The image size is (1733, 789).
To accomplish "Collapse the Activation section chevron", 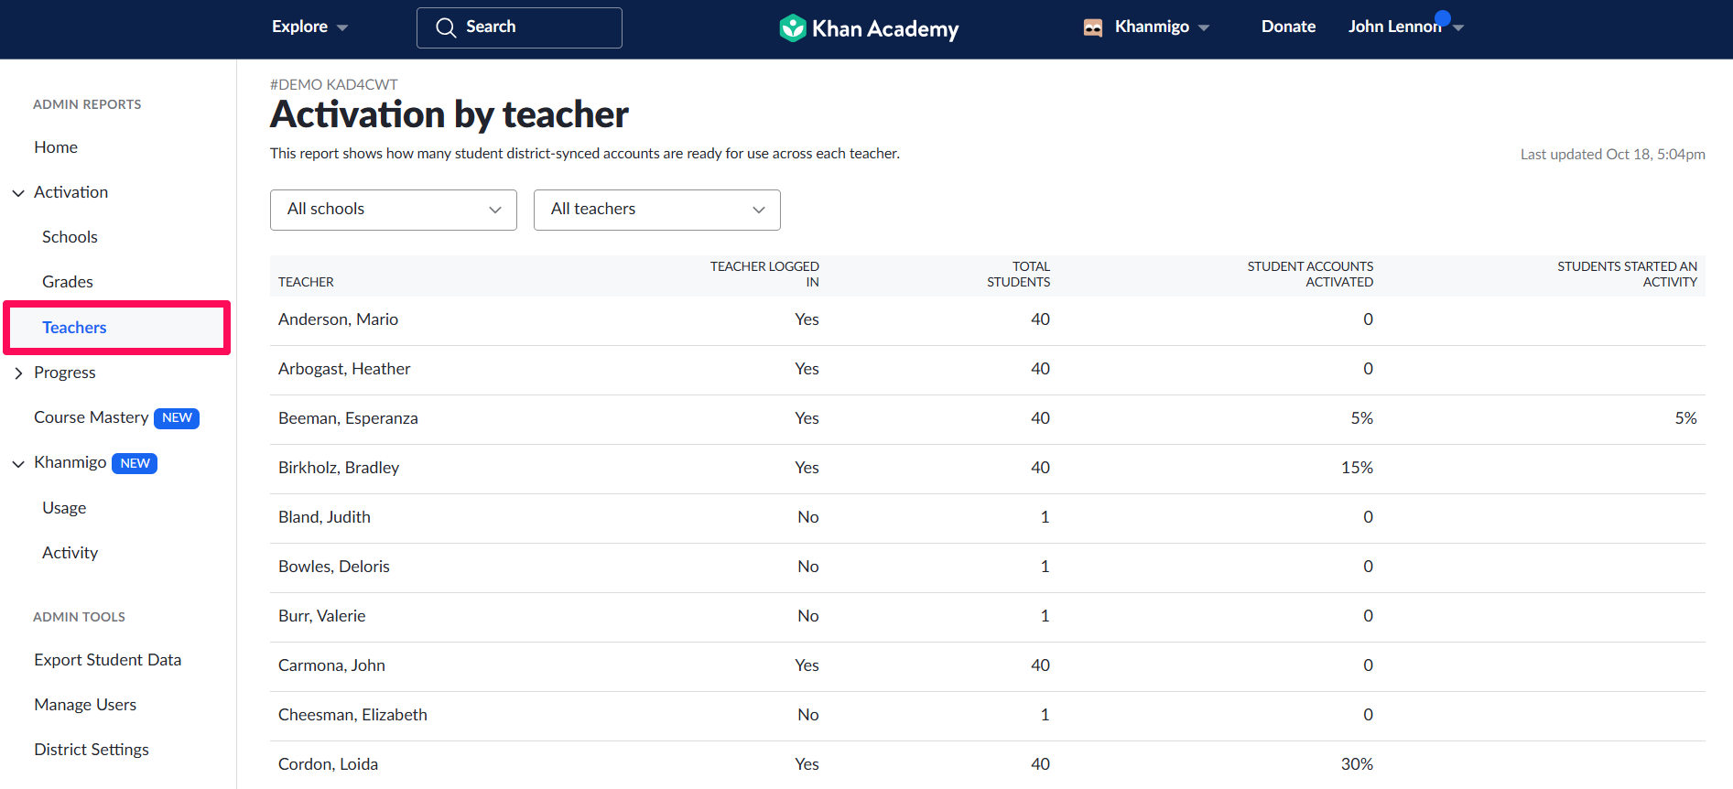I will click(x=18, y=193).
